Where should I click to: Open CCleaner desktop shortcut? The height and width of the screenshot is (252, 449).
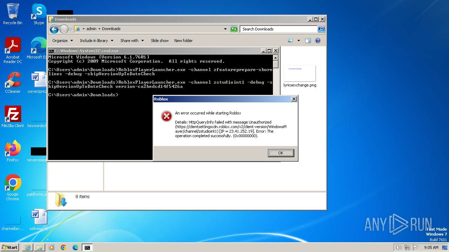point(13,83)
